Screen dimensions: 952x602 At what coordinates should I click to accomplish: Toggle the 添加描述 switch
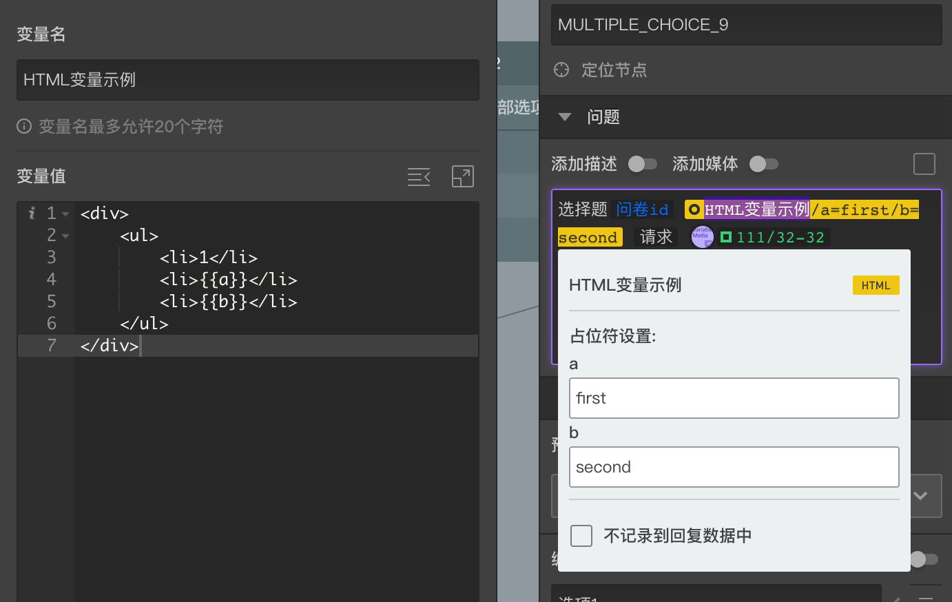pyautogui.click(x=642, y=164)
